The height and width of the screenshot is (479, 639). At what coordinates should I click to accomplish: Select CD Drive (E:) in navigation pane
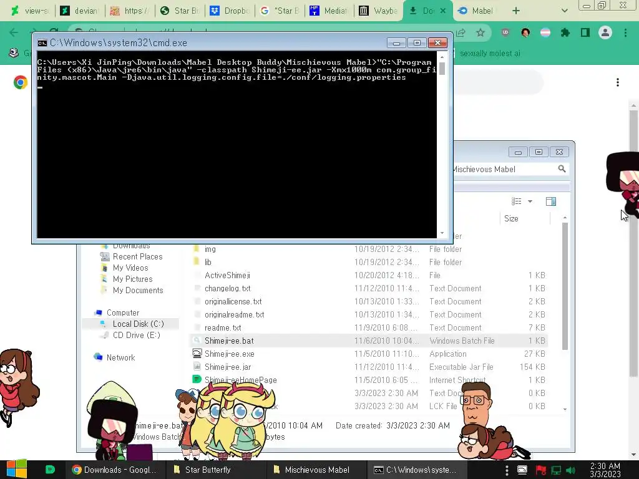pos(136,335)
